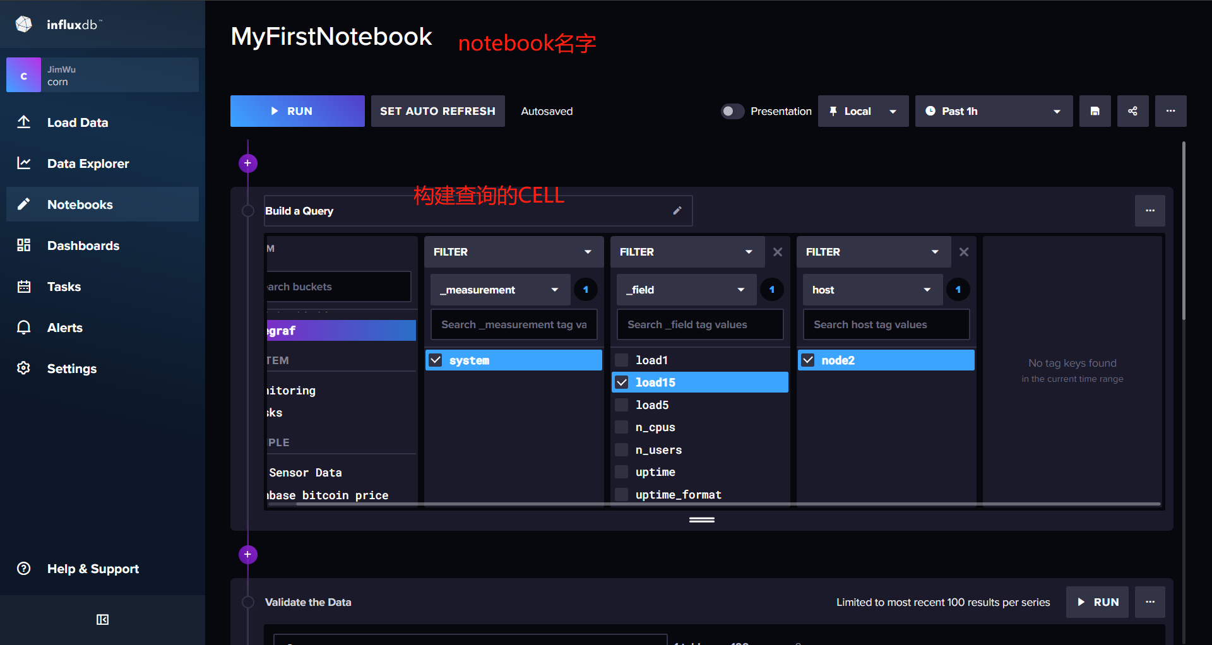The width and height of the screenshot is (1212, 645).
Task: Uncheck the node2 host checkbox
Action: click(x=808, y=360)
